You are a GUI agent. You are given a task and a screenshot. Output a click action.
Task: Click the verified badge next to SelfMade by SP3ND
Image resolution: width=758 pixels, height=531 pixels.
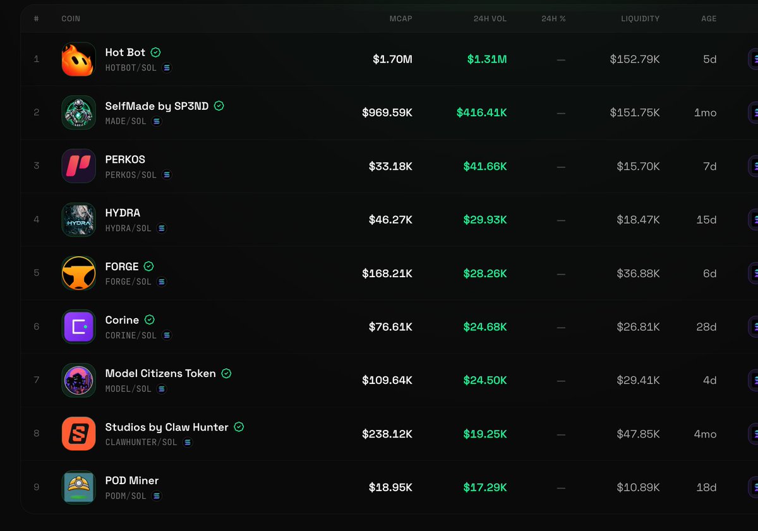[219, 106]
